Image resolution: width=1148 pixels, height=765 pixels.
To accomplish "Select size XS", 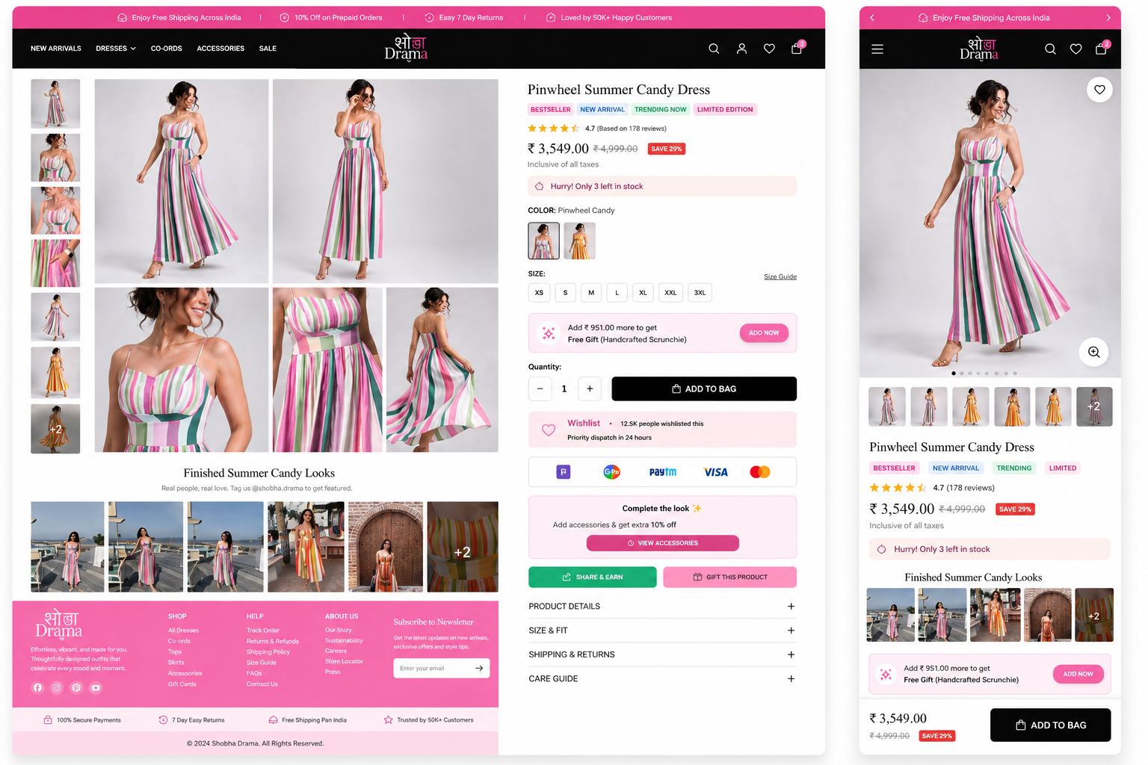I will 539,293.
